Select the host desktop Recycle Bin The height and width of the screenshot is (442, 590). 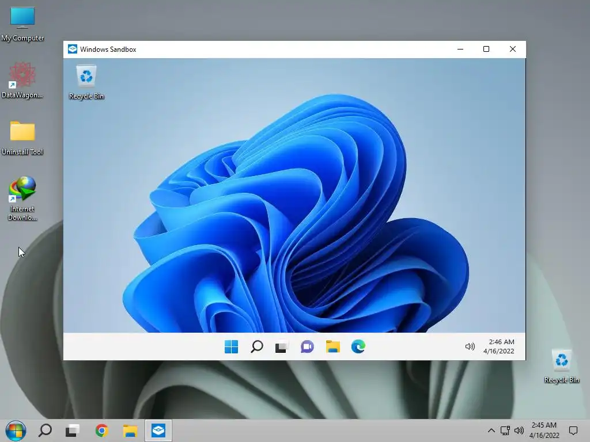[x=561, y=367]
